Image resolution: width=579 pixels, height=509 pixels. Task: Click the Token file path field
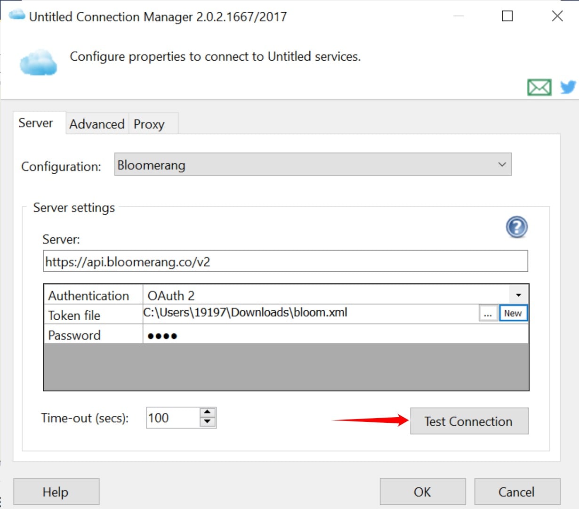point(311,313)
